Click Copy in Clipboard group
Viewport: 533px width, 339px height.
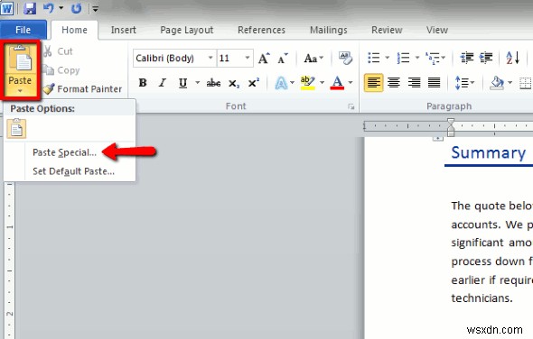pos(61,70)
